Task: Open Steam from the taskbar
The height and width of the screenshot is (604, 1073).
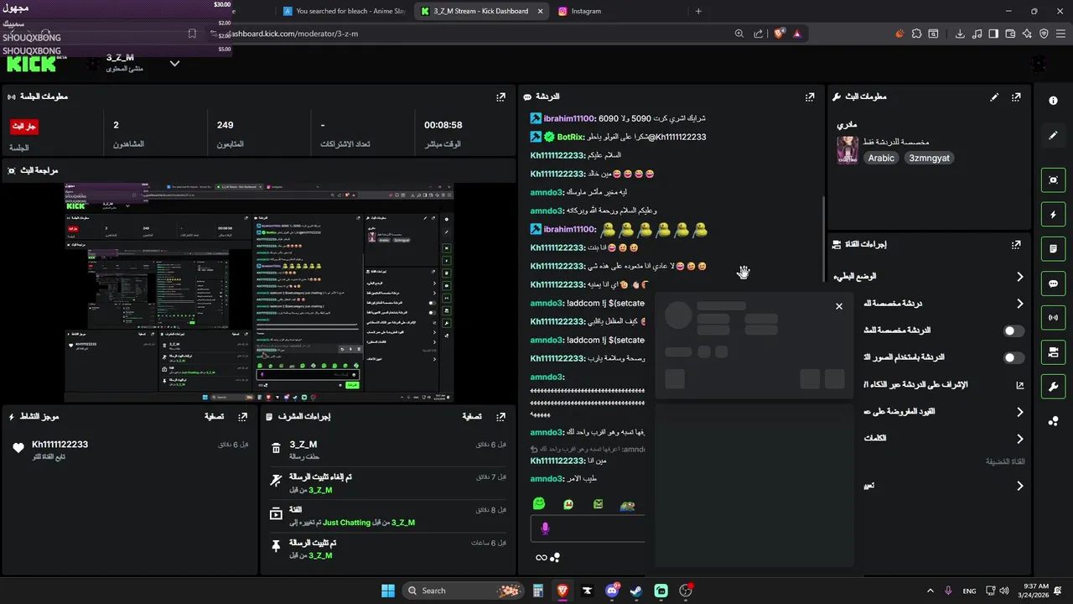Action: [636, 591]
